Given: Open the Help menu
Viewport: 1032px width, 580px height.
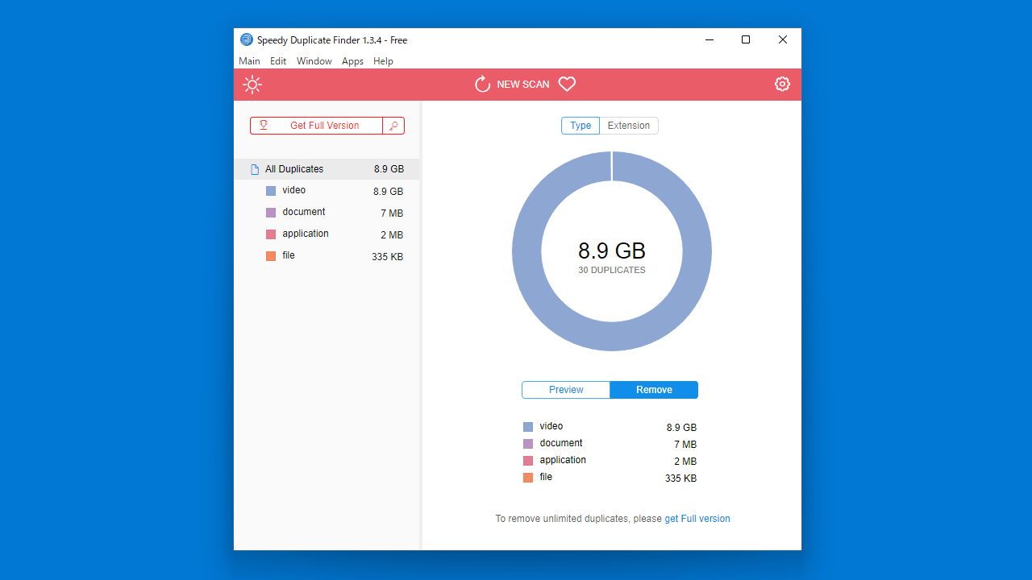Looking at the screenshot, I should tap(383, 61).
